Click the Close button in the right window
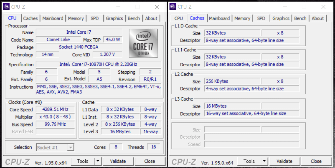This screenshot has height=168, width=335. tap(316, 161)
